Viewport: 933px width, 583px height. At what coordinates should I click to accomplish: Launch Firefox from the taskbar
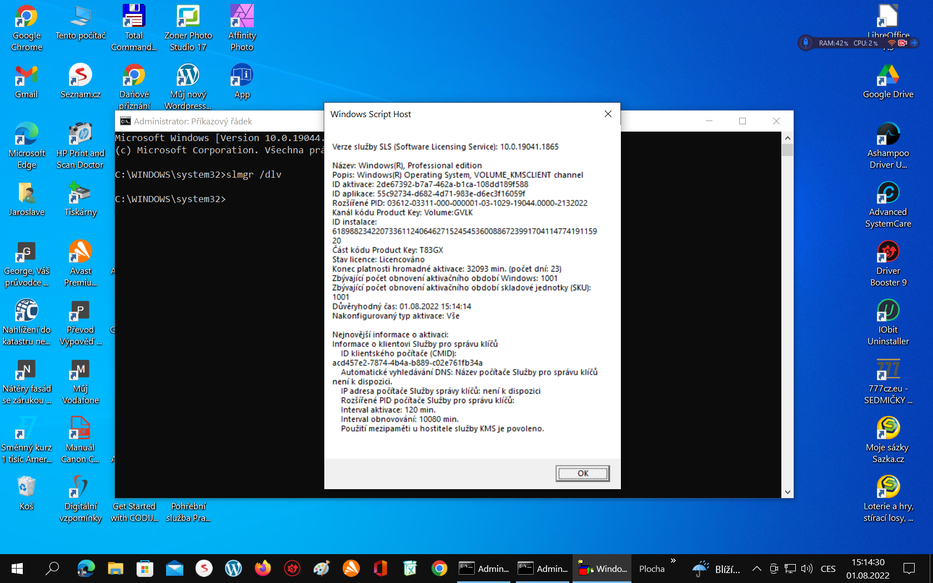(263, 569)
